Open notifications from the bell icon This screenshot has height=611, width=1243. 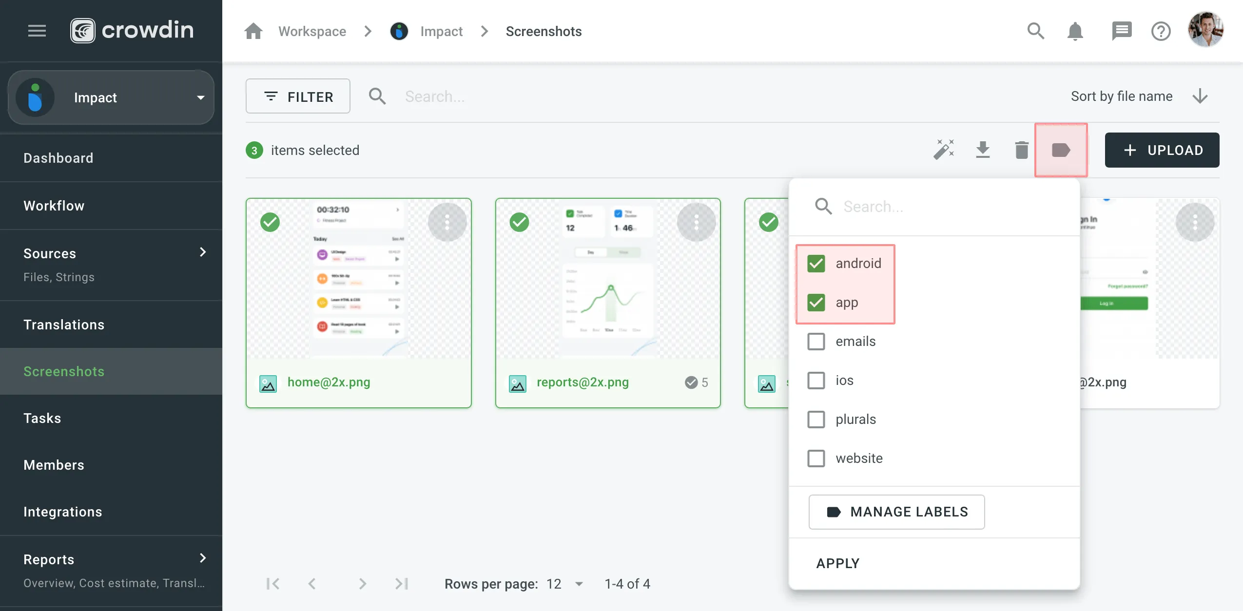pyautogui.click(x=1074, y=31)
